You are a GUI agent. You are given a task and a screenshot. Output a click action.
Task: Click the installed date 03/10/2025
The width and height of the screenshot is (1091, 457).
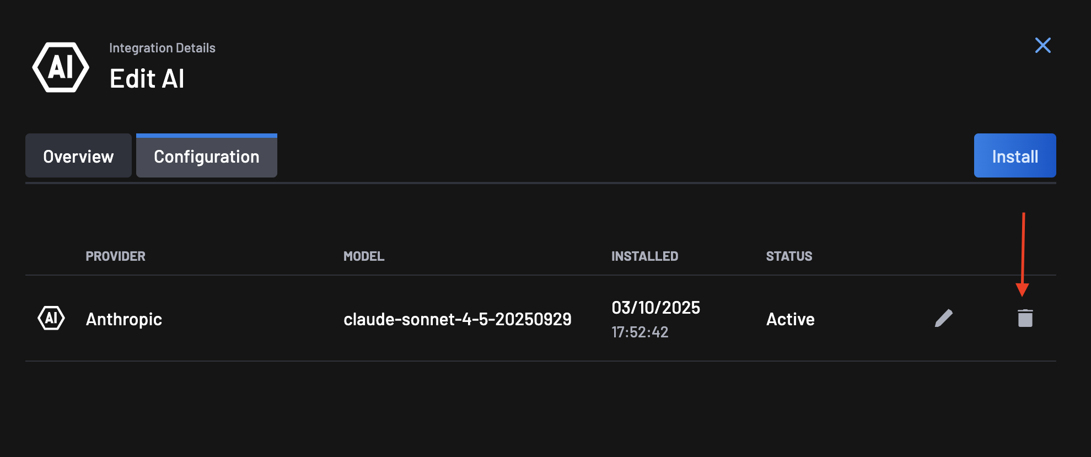point(655,308)
